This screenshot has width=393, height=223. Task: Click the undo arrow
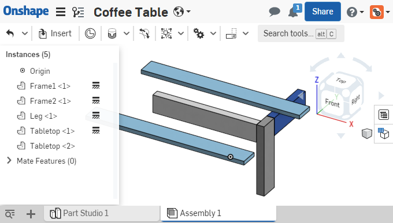[x=10, y=33]
